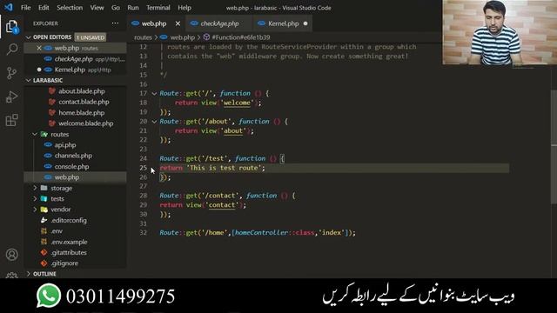Collapse the routes folder
The height and width of the screenshot is (313, 557).
coord(35,134)
